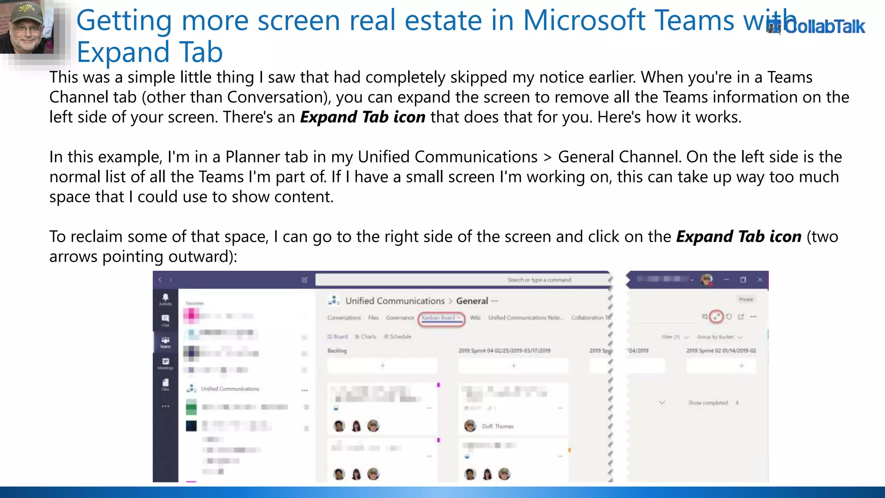Switch to the Wiki tab

point(475,318)
